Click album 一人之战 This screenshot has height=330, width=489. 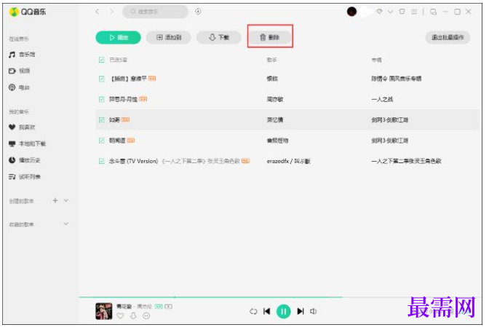(x=382, y=99)
